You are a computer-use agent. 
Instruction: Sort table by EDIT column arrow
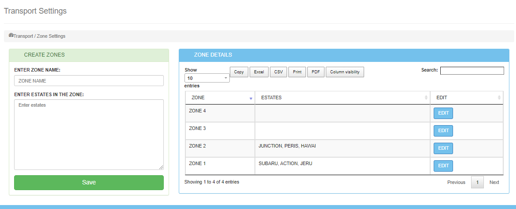click(499, 97)
